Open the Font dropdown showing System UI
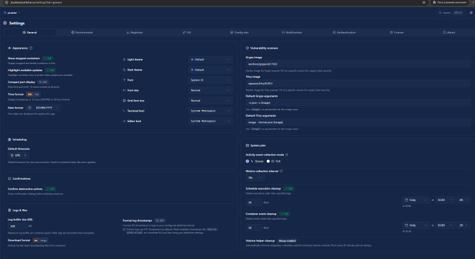 click(210, 80)
